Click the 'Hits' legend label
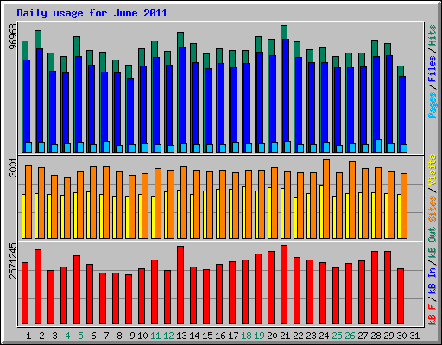This screenshot has width=442, height=345. coord(432,35)
